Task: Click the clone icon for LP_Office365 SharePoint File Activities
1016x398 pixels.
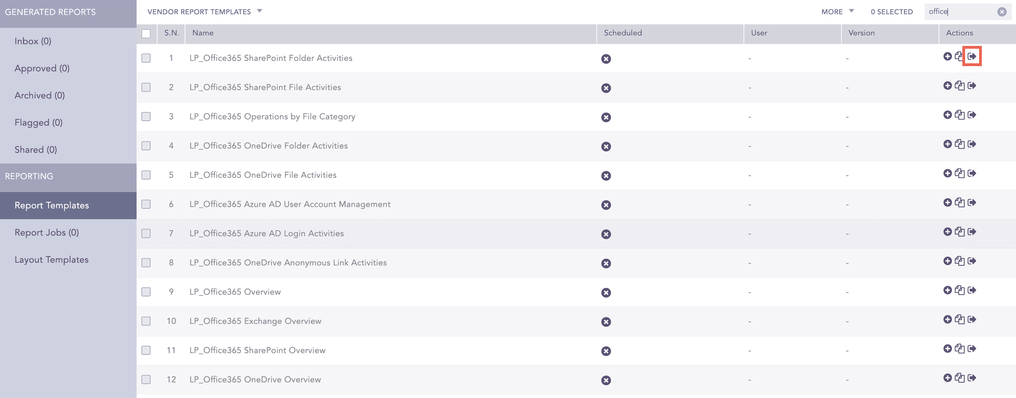Action: point(960,86)
